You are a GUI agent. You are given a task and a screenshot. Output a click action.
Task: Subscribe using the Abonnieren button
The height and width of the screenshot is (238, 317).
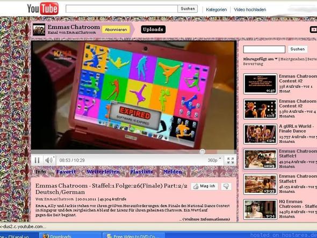coord(116,30)
